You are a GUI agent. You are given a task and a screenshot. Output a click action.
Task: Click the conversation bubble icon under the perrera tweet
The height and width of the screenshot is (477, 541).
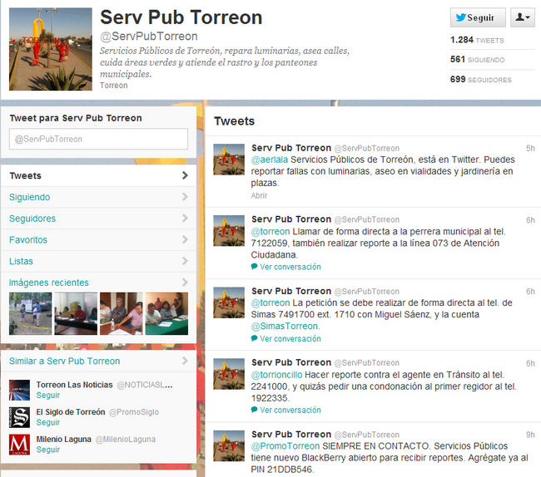pyautogui.click(x=255, y=267)
